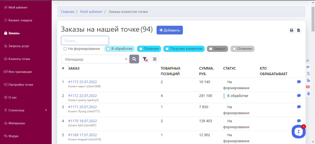Click into the "Поиск..." search field

(85, 41)
